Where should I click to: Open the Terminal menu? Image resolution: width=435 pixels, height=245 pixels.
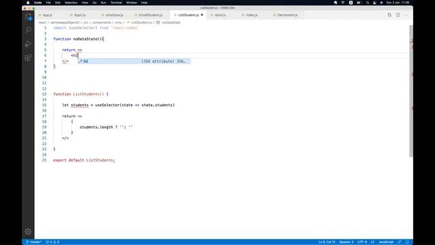pyautogui.click(x=116, y=3)
